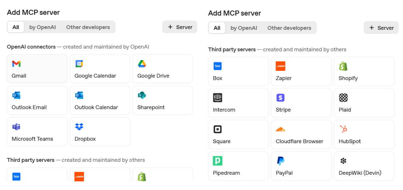Click the cut-off Zapier icon in left panel
Viewport: 403px width, 190px height.
point(79,177)
